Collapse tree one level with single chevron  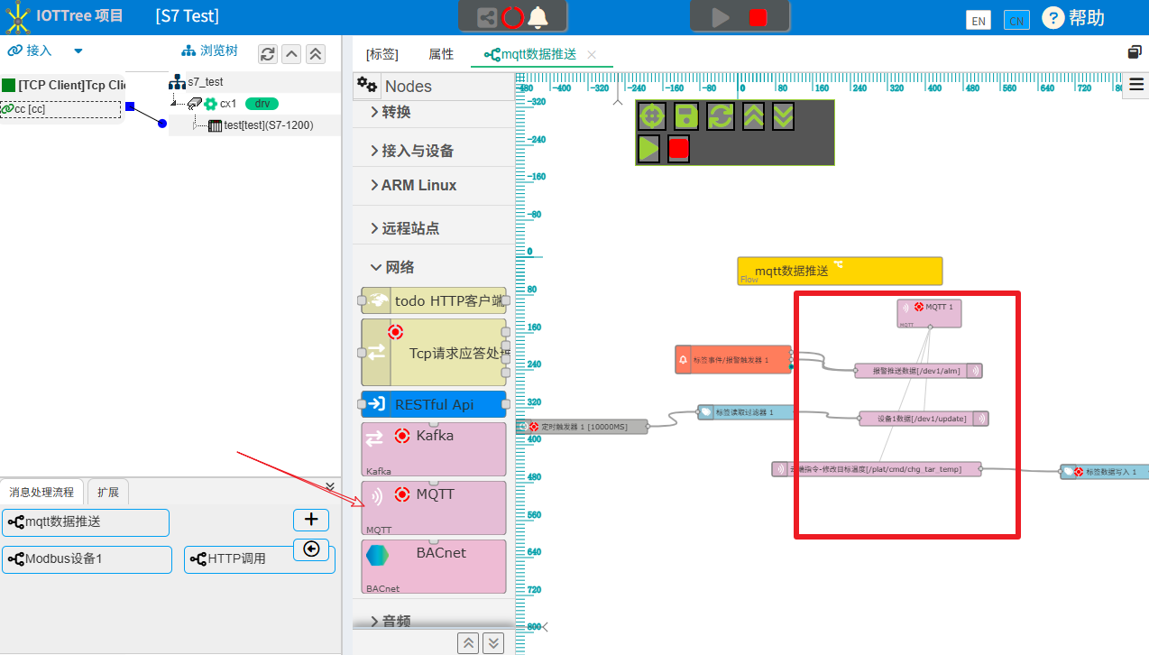pos(291,54)
